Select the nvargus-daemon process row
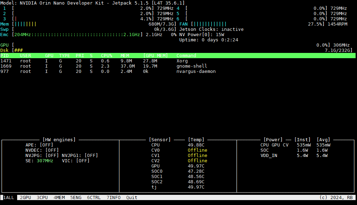The width and height of the screenshot is (357, 205). 178,71
